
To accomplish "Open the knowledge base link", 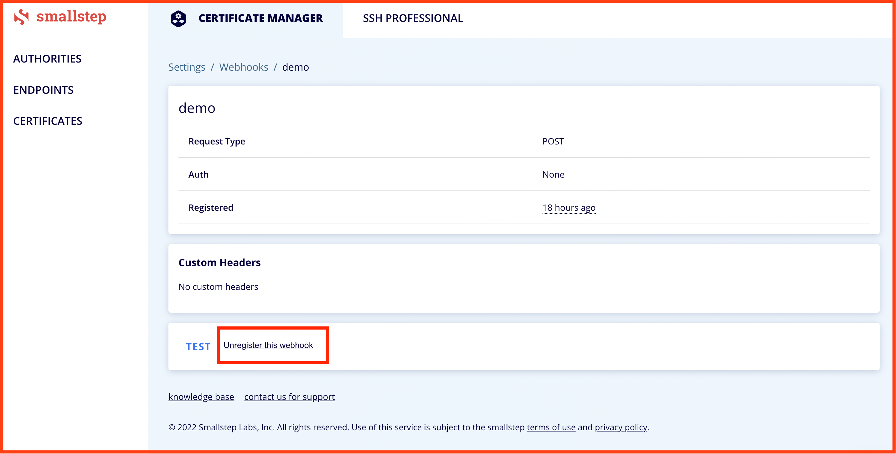I will [201, 397].
